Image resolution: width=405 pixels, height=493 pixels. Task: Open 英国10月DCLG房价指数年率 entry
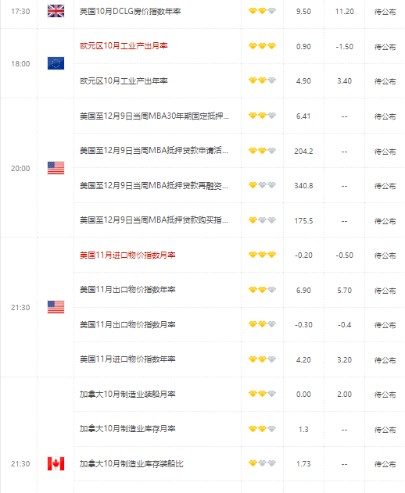(130, 12)
